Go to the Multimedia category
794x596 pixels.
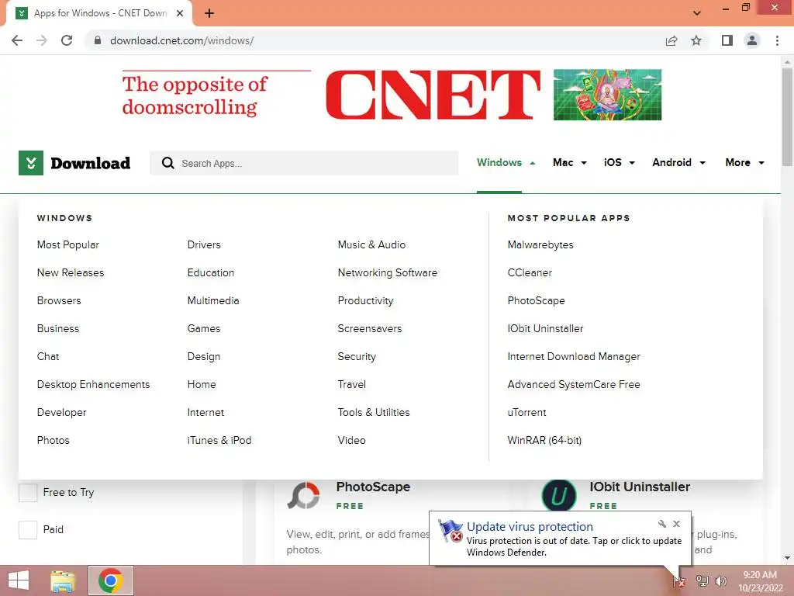pyautogui.click(x=213, y=300)
